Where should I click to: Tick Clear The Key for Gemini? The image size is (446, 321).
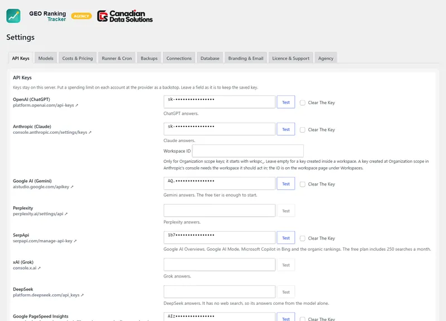tap(303, 184)
